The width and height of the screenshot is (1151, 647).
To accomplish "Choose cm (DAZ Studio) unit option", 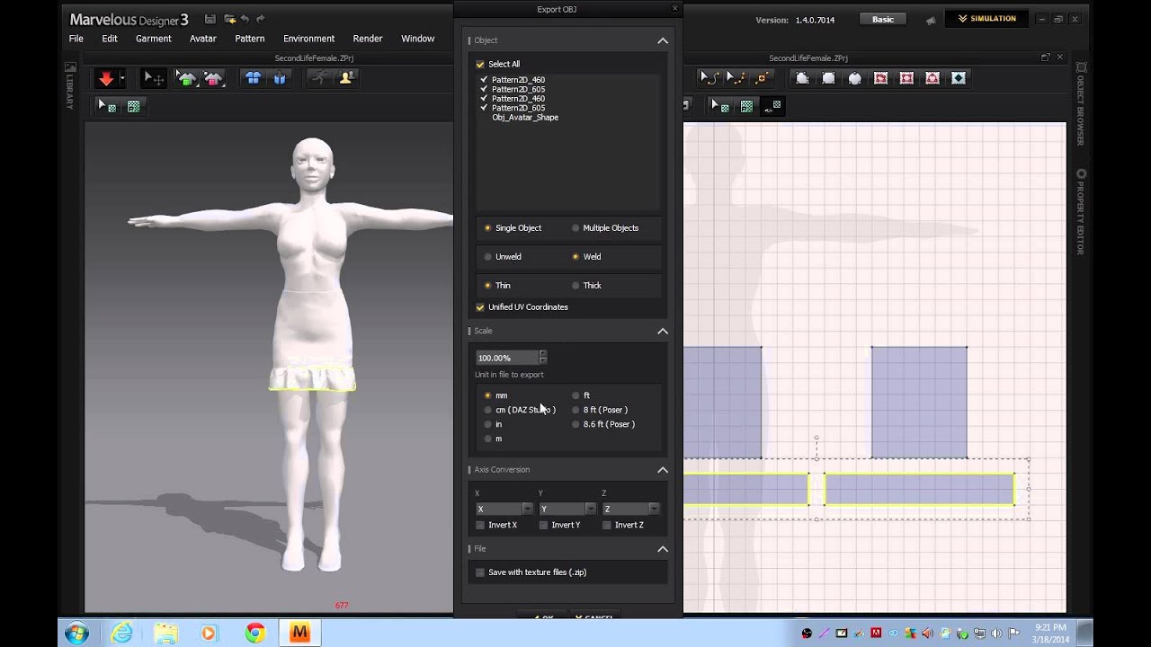I will [x=488, y=410].
